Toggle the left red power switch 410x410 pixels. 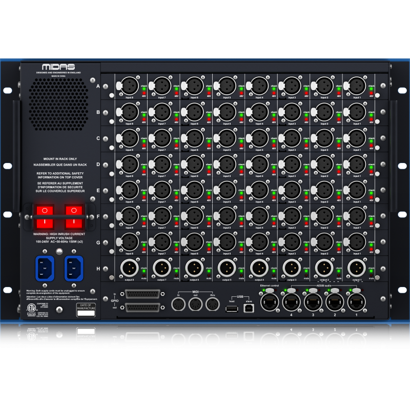(44, 216)
